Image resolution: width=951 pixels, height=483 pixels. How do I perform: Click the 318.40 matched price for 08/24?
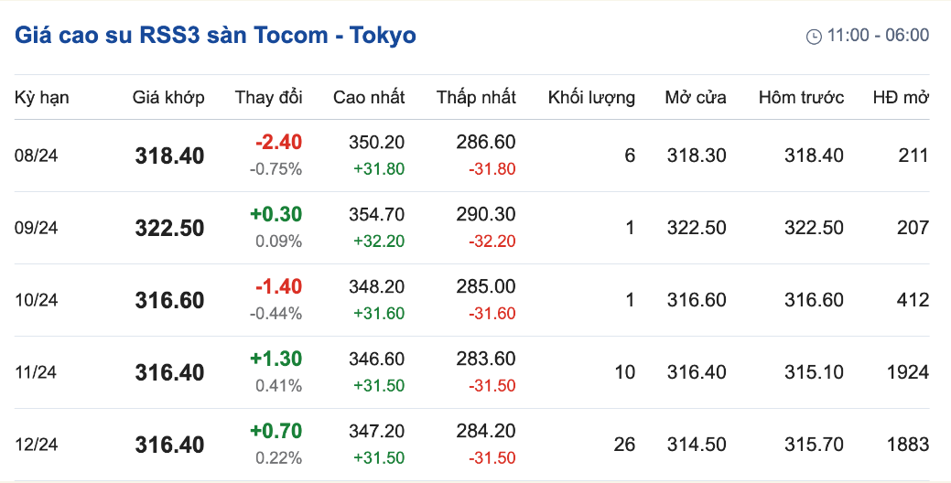pyautogui.click(x=170, y=156)
